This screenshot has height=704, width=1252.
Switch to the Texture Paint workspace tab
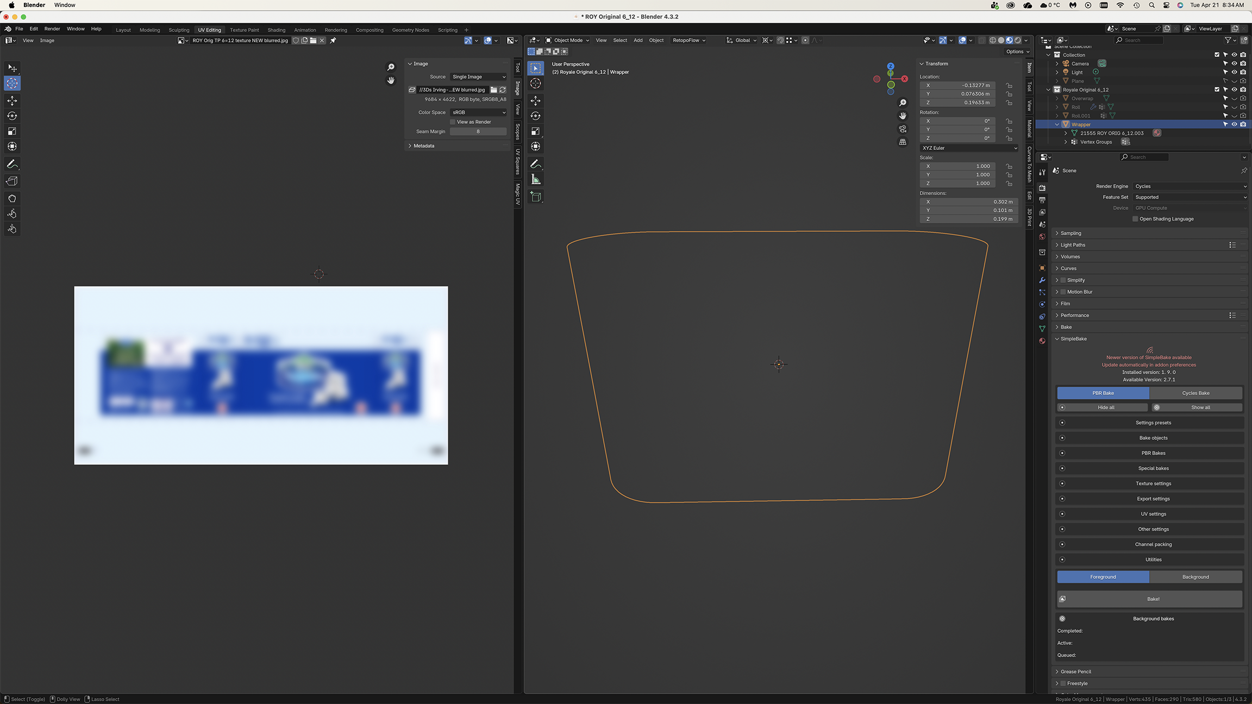(244, 30)
